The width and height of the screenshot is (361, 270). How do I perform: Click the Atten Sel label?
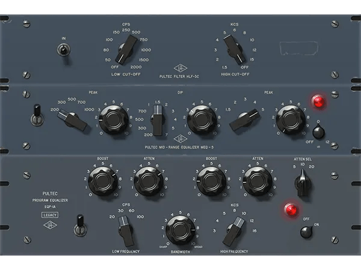tap(303, 159)
